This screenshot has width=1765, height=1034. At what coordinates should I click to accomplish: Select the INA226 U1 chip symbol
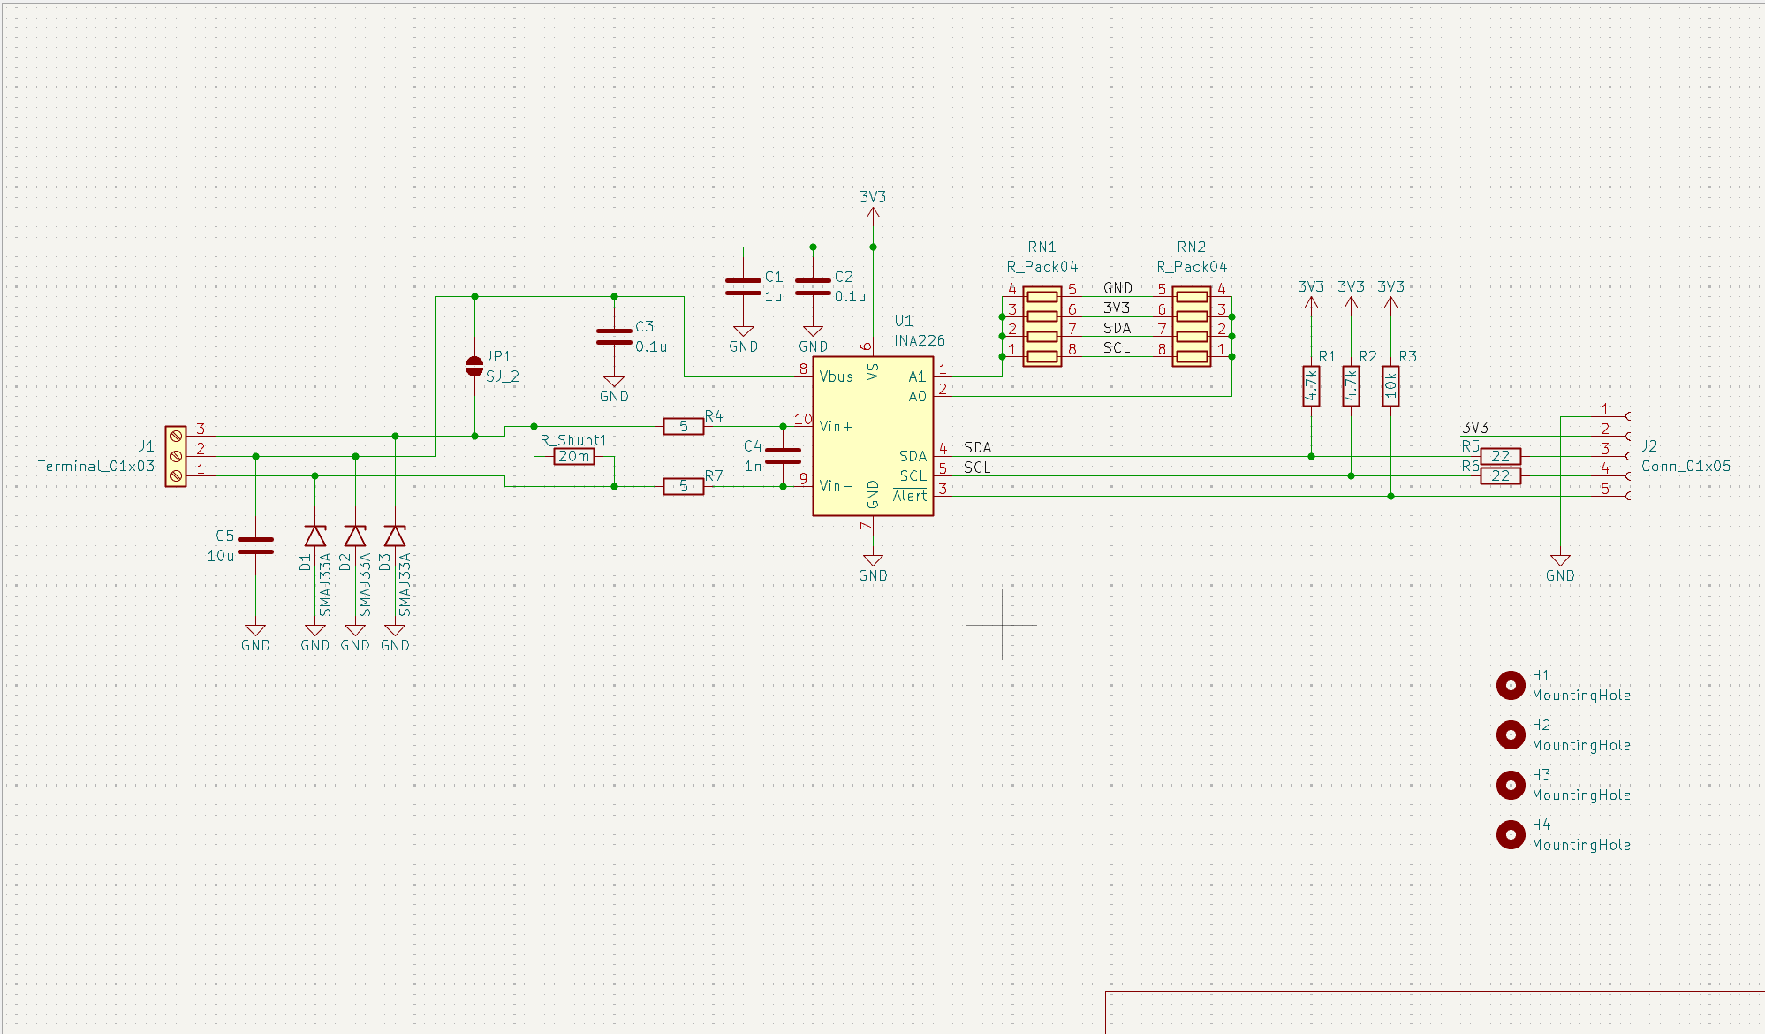click(872, 436)
